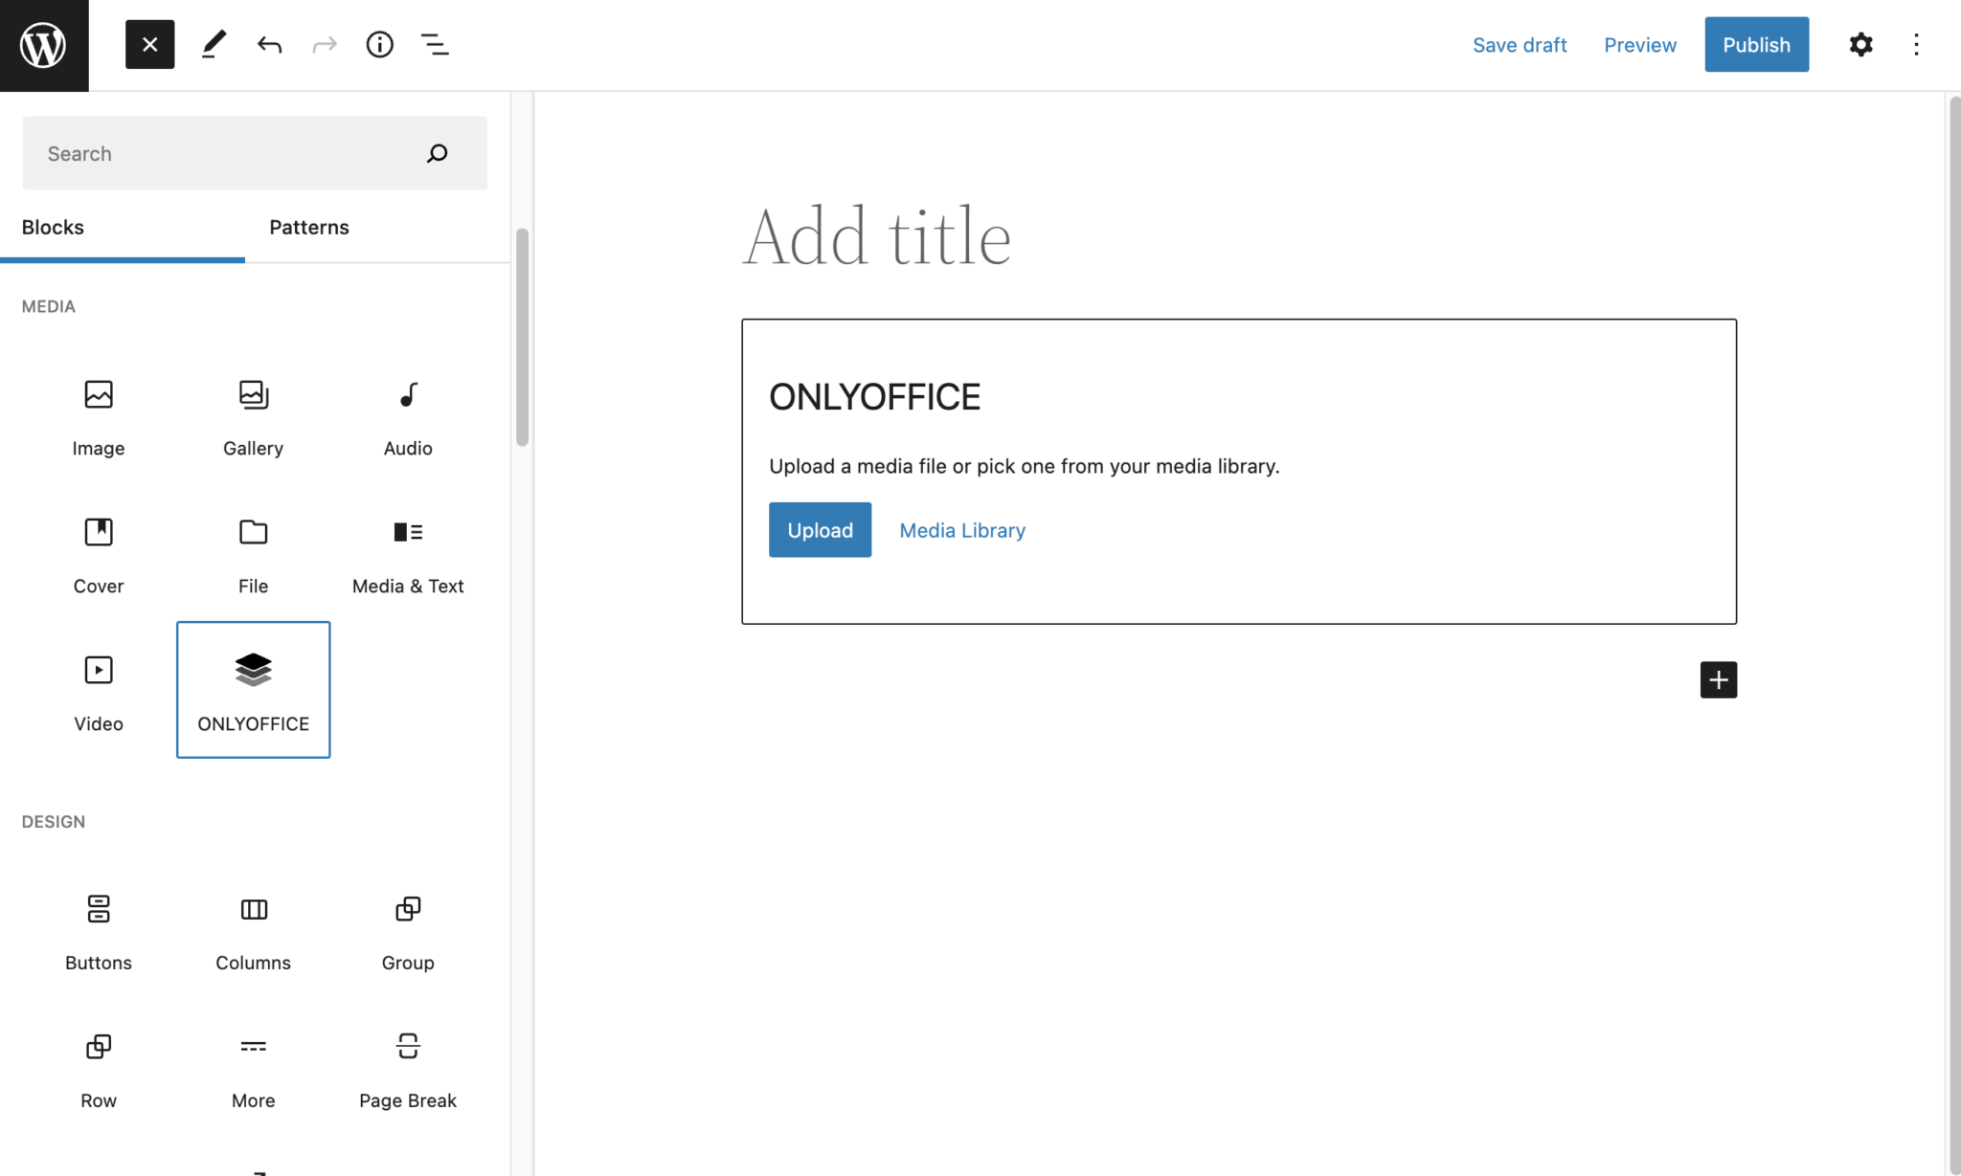Select the Cover block icon
This screenshot has height=1176, width=1961.
(x=98, y=532)
